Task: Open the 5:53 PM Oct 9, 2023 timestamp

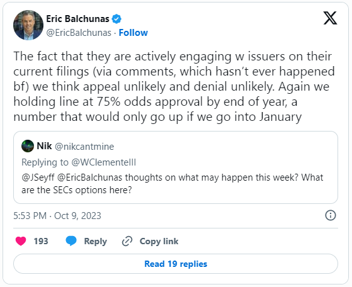Action: pyautogui.click(x=57, y=216)
